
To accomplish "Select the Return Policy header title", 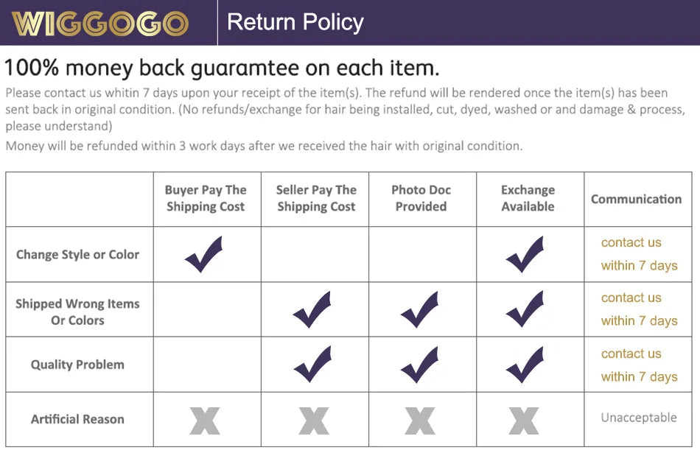I will 295,22.
